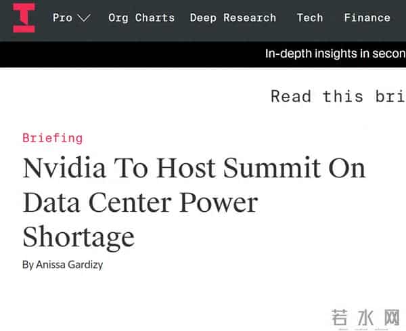The height and width of the screenshot is (331, 406).
Task: Click the In-depth insights banner text
Action: 335,53
